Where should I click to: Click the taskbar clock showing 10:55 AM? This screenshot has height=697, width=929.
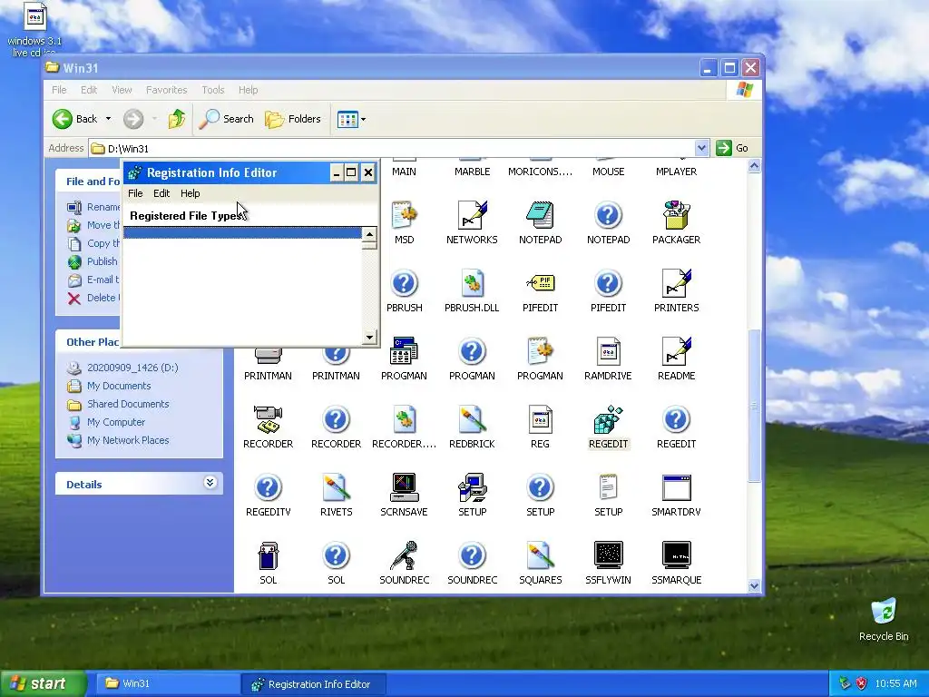[x=895, y=684]
